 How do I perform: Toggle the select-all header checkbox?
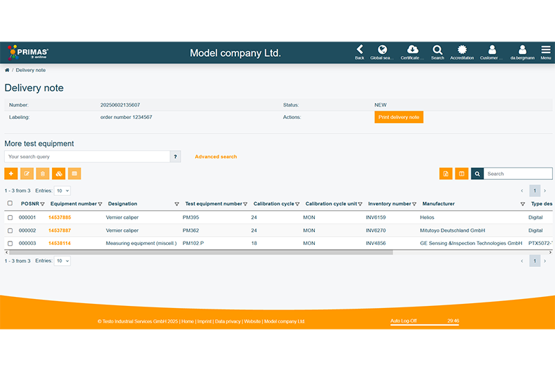click(x=10, y=203)
